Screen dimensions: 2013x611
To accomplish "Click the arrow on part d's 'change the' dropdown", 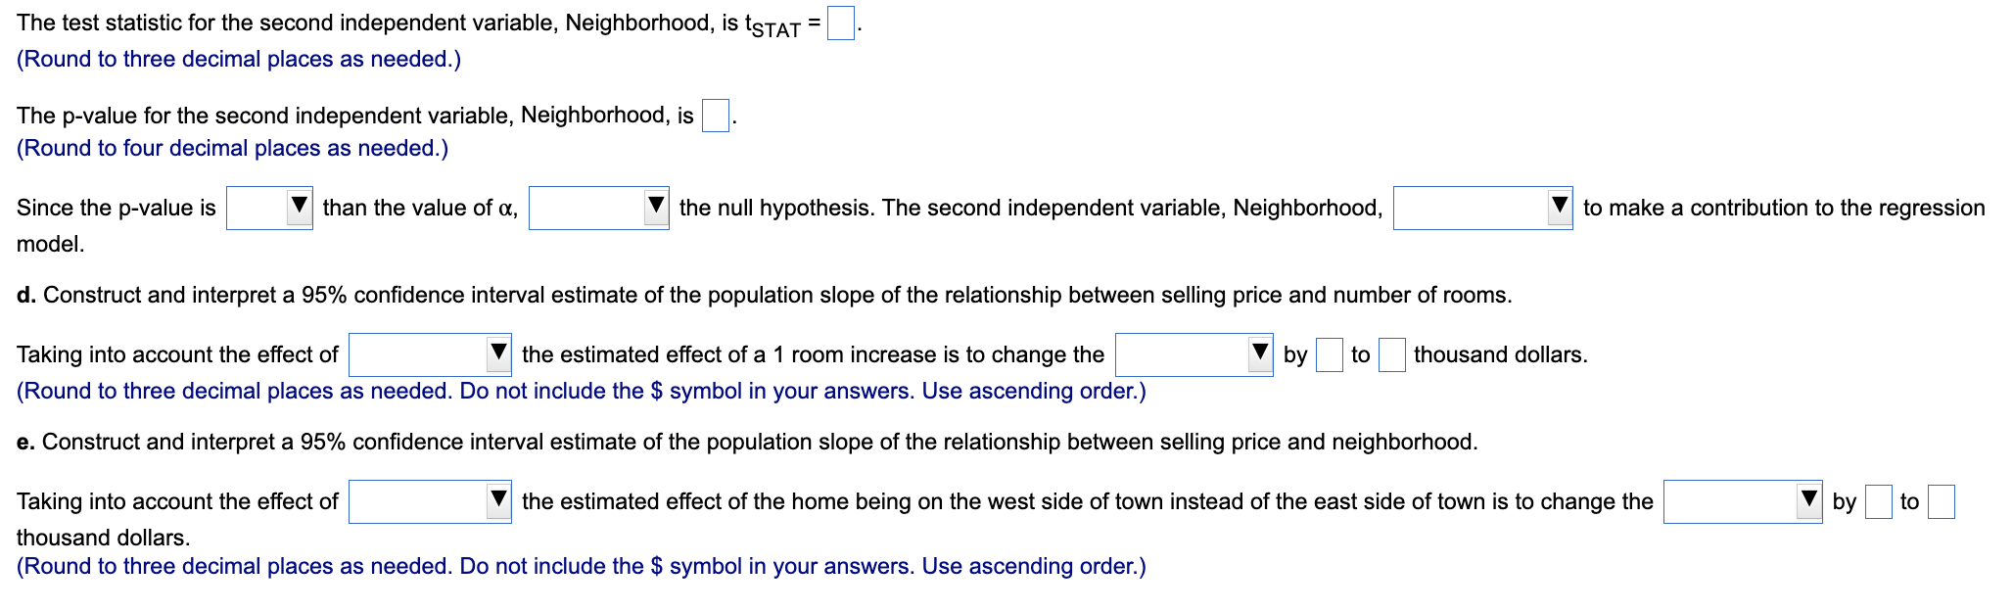I will (x=1259, y=354).
